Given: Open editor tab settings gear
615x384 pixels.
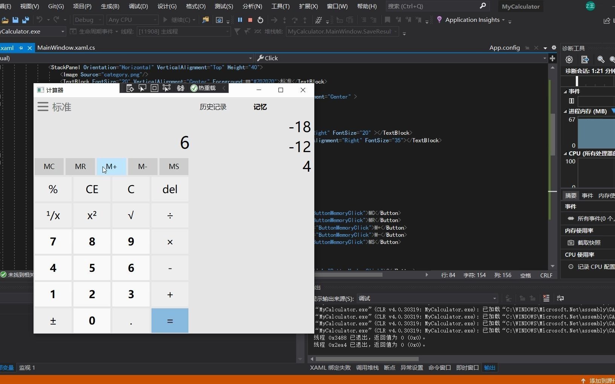Looking at the screenshot, I should coord(554,47).
